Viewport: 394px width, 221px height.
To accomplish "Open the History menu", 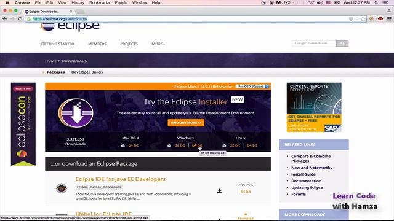I will click(x=78, y=2).
